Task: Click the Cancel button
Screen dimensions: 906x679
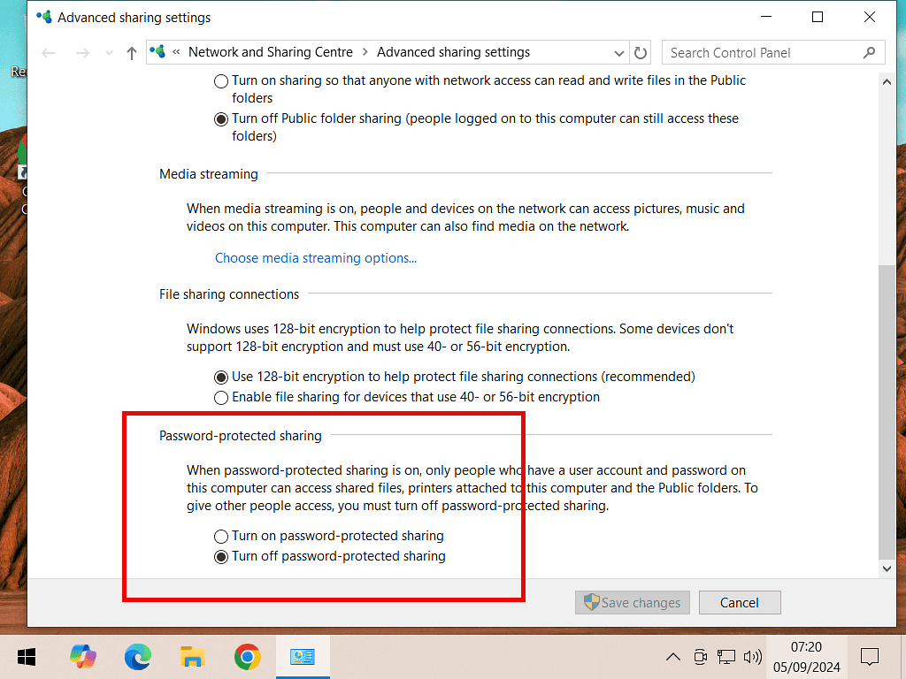Action: point(739,603)
